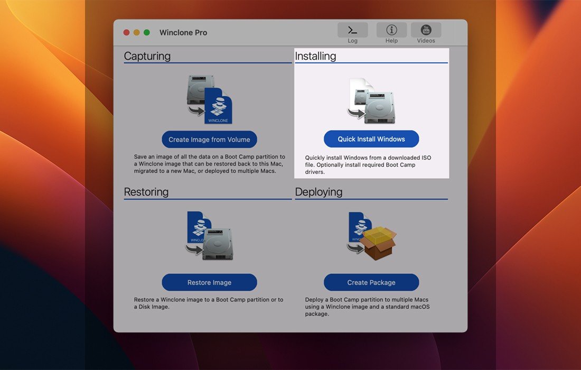581x370 pixels.
Task: Click the Help info icon
Action: (x=391, y=30)
